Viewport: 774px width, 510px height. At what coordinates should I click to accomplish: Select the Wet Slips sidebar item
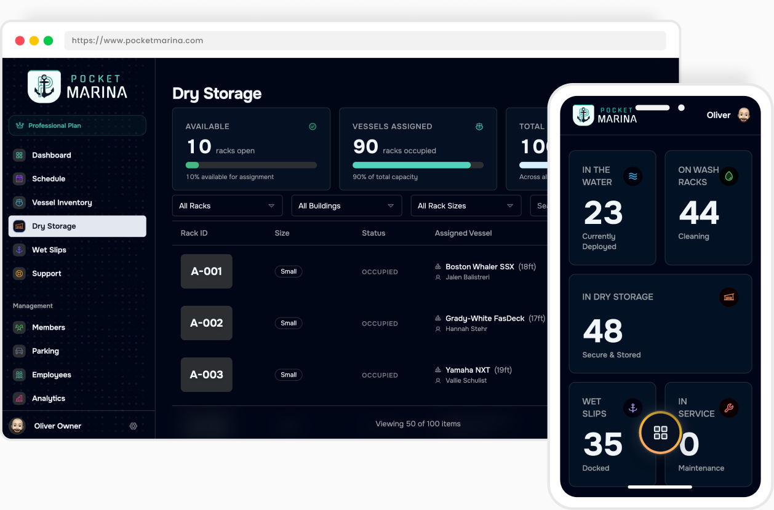[x=50, y=250]
